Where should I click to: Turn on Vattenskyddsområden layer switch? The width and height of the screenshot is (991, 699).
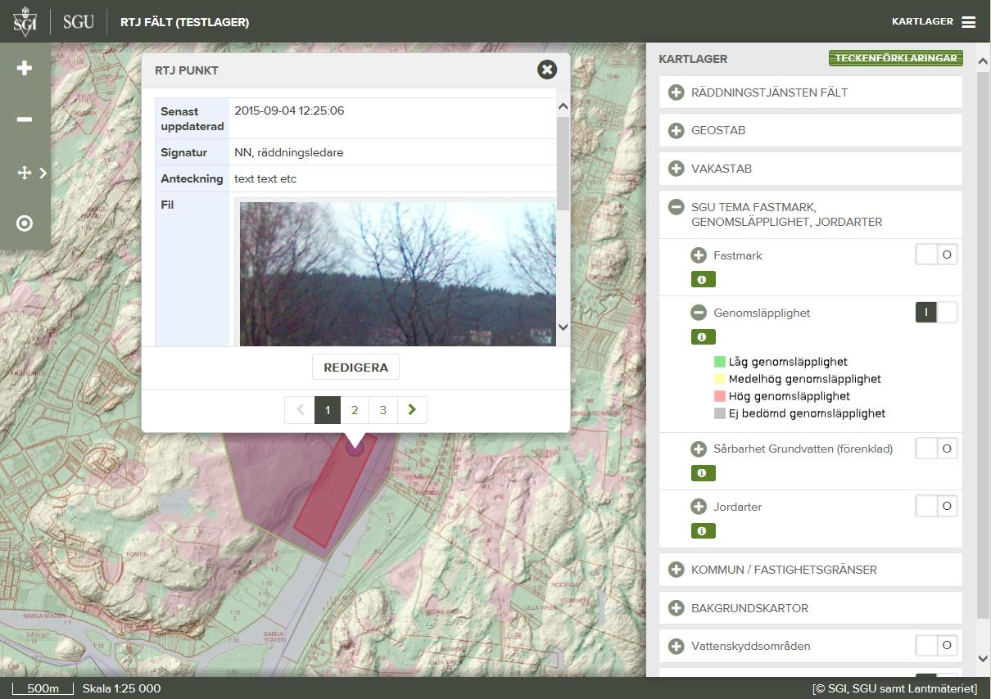tap(936, 646)
